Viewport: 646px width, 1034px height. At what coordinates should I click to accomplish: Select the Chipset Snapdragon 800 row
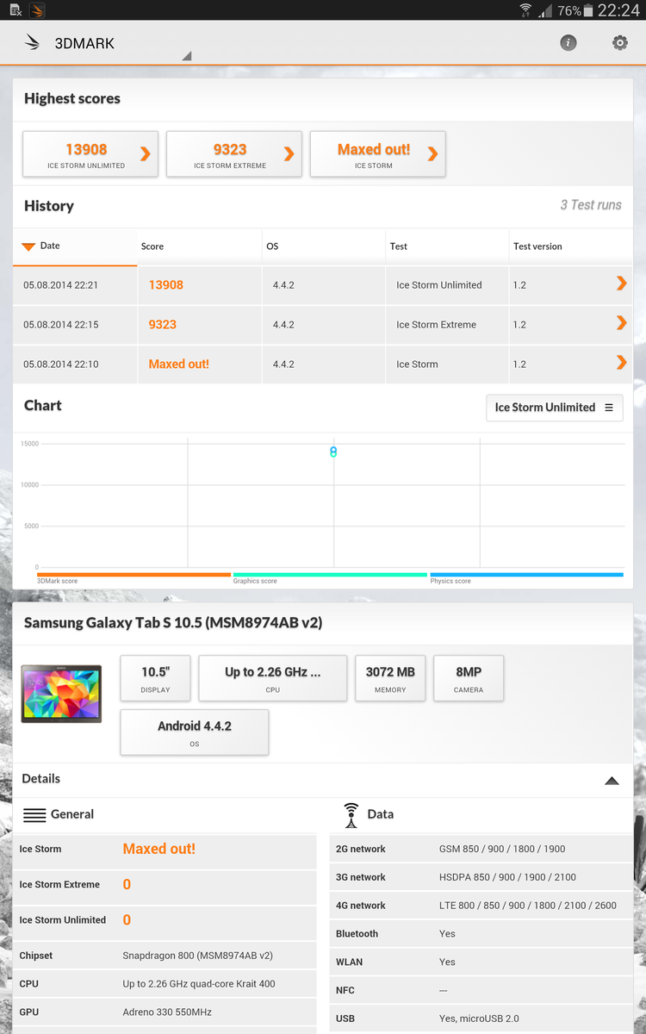click(x=165, y=956)
